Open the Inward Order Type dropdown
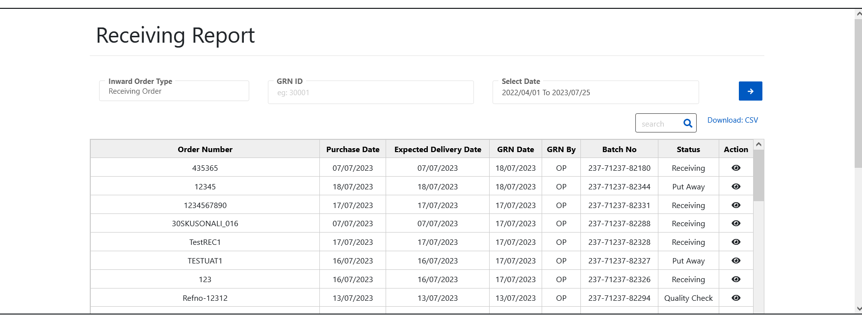Screen dimensions: 862x315 click(x=174, y=91)
